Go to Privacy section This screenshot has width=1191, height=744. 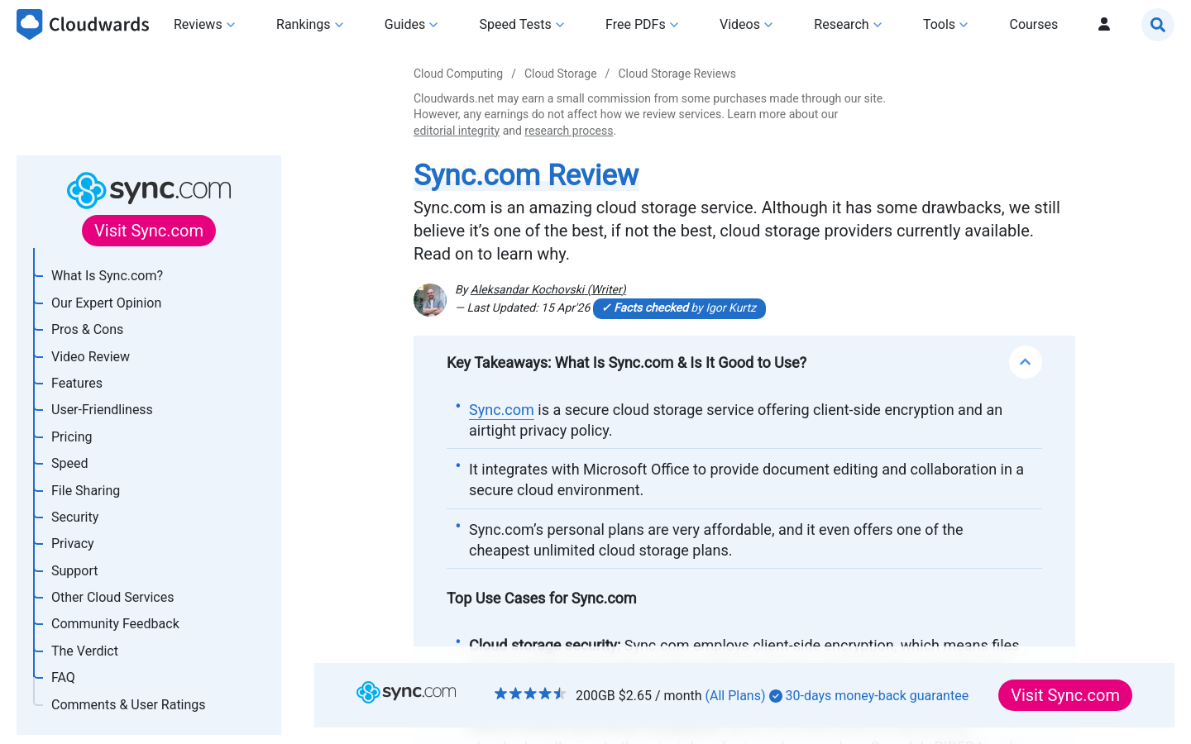point(73,543)
